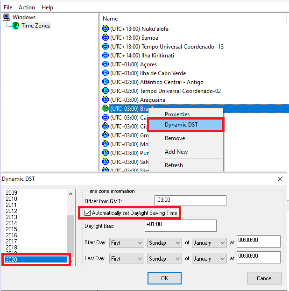Click the globe icon beside Nuku'alofa
Screen dimensions: 289x291
(106, 29)
